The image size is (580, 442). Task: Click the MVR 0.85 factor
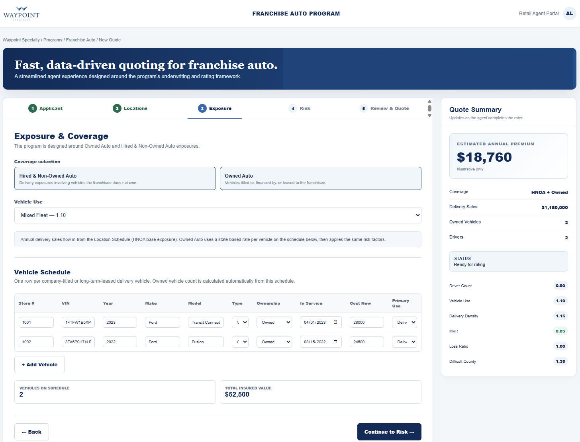pyautogui.click(x=560, y=331)
